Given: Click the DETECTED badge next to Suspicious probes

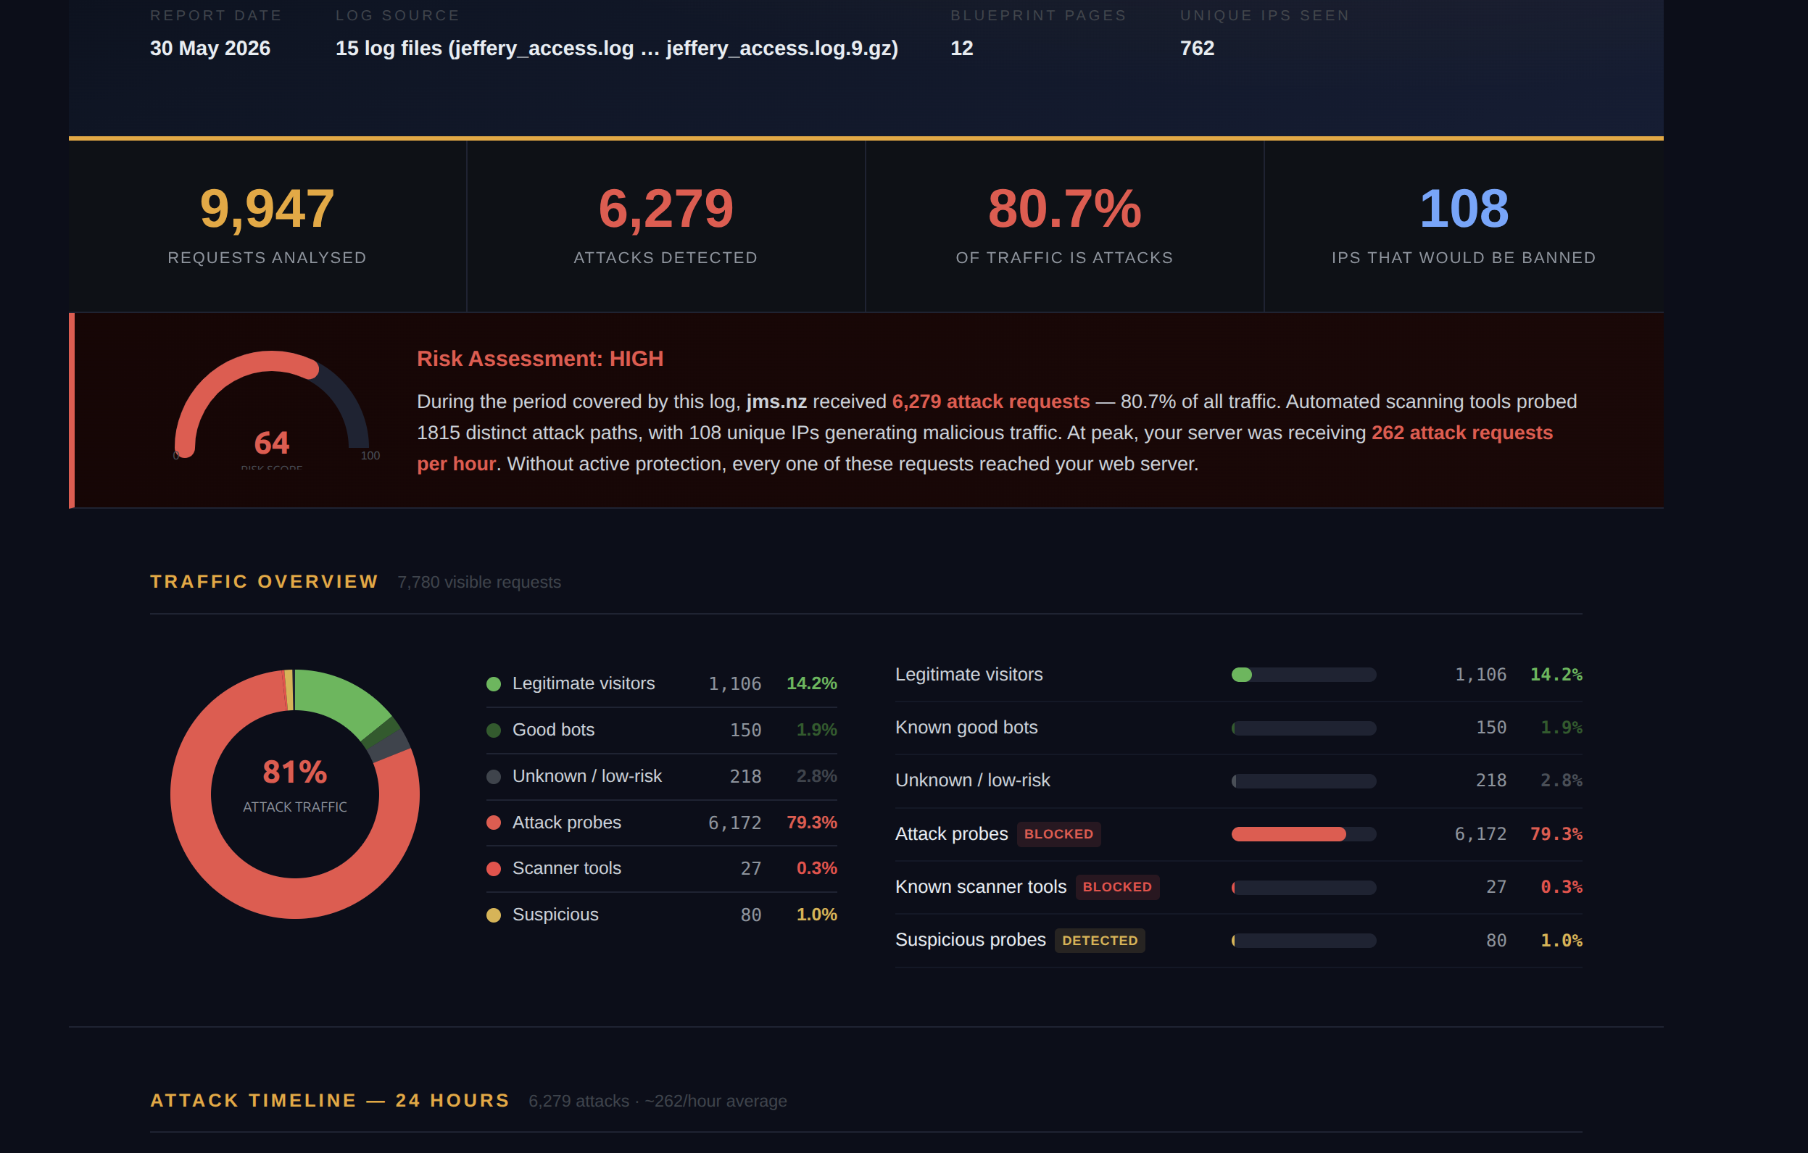Looking at the screenshot, I should click(x=1100, y=941).
